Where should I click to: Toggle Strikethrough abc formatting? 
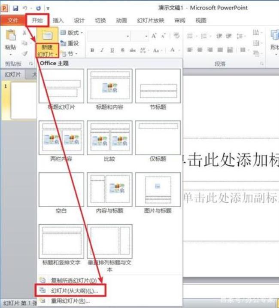tap(133, 50)
